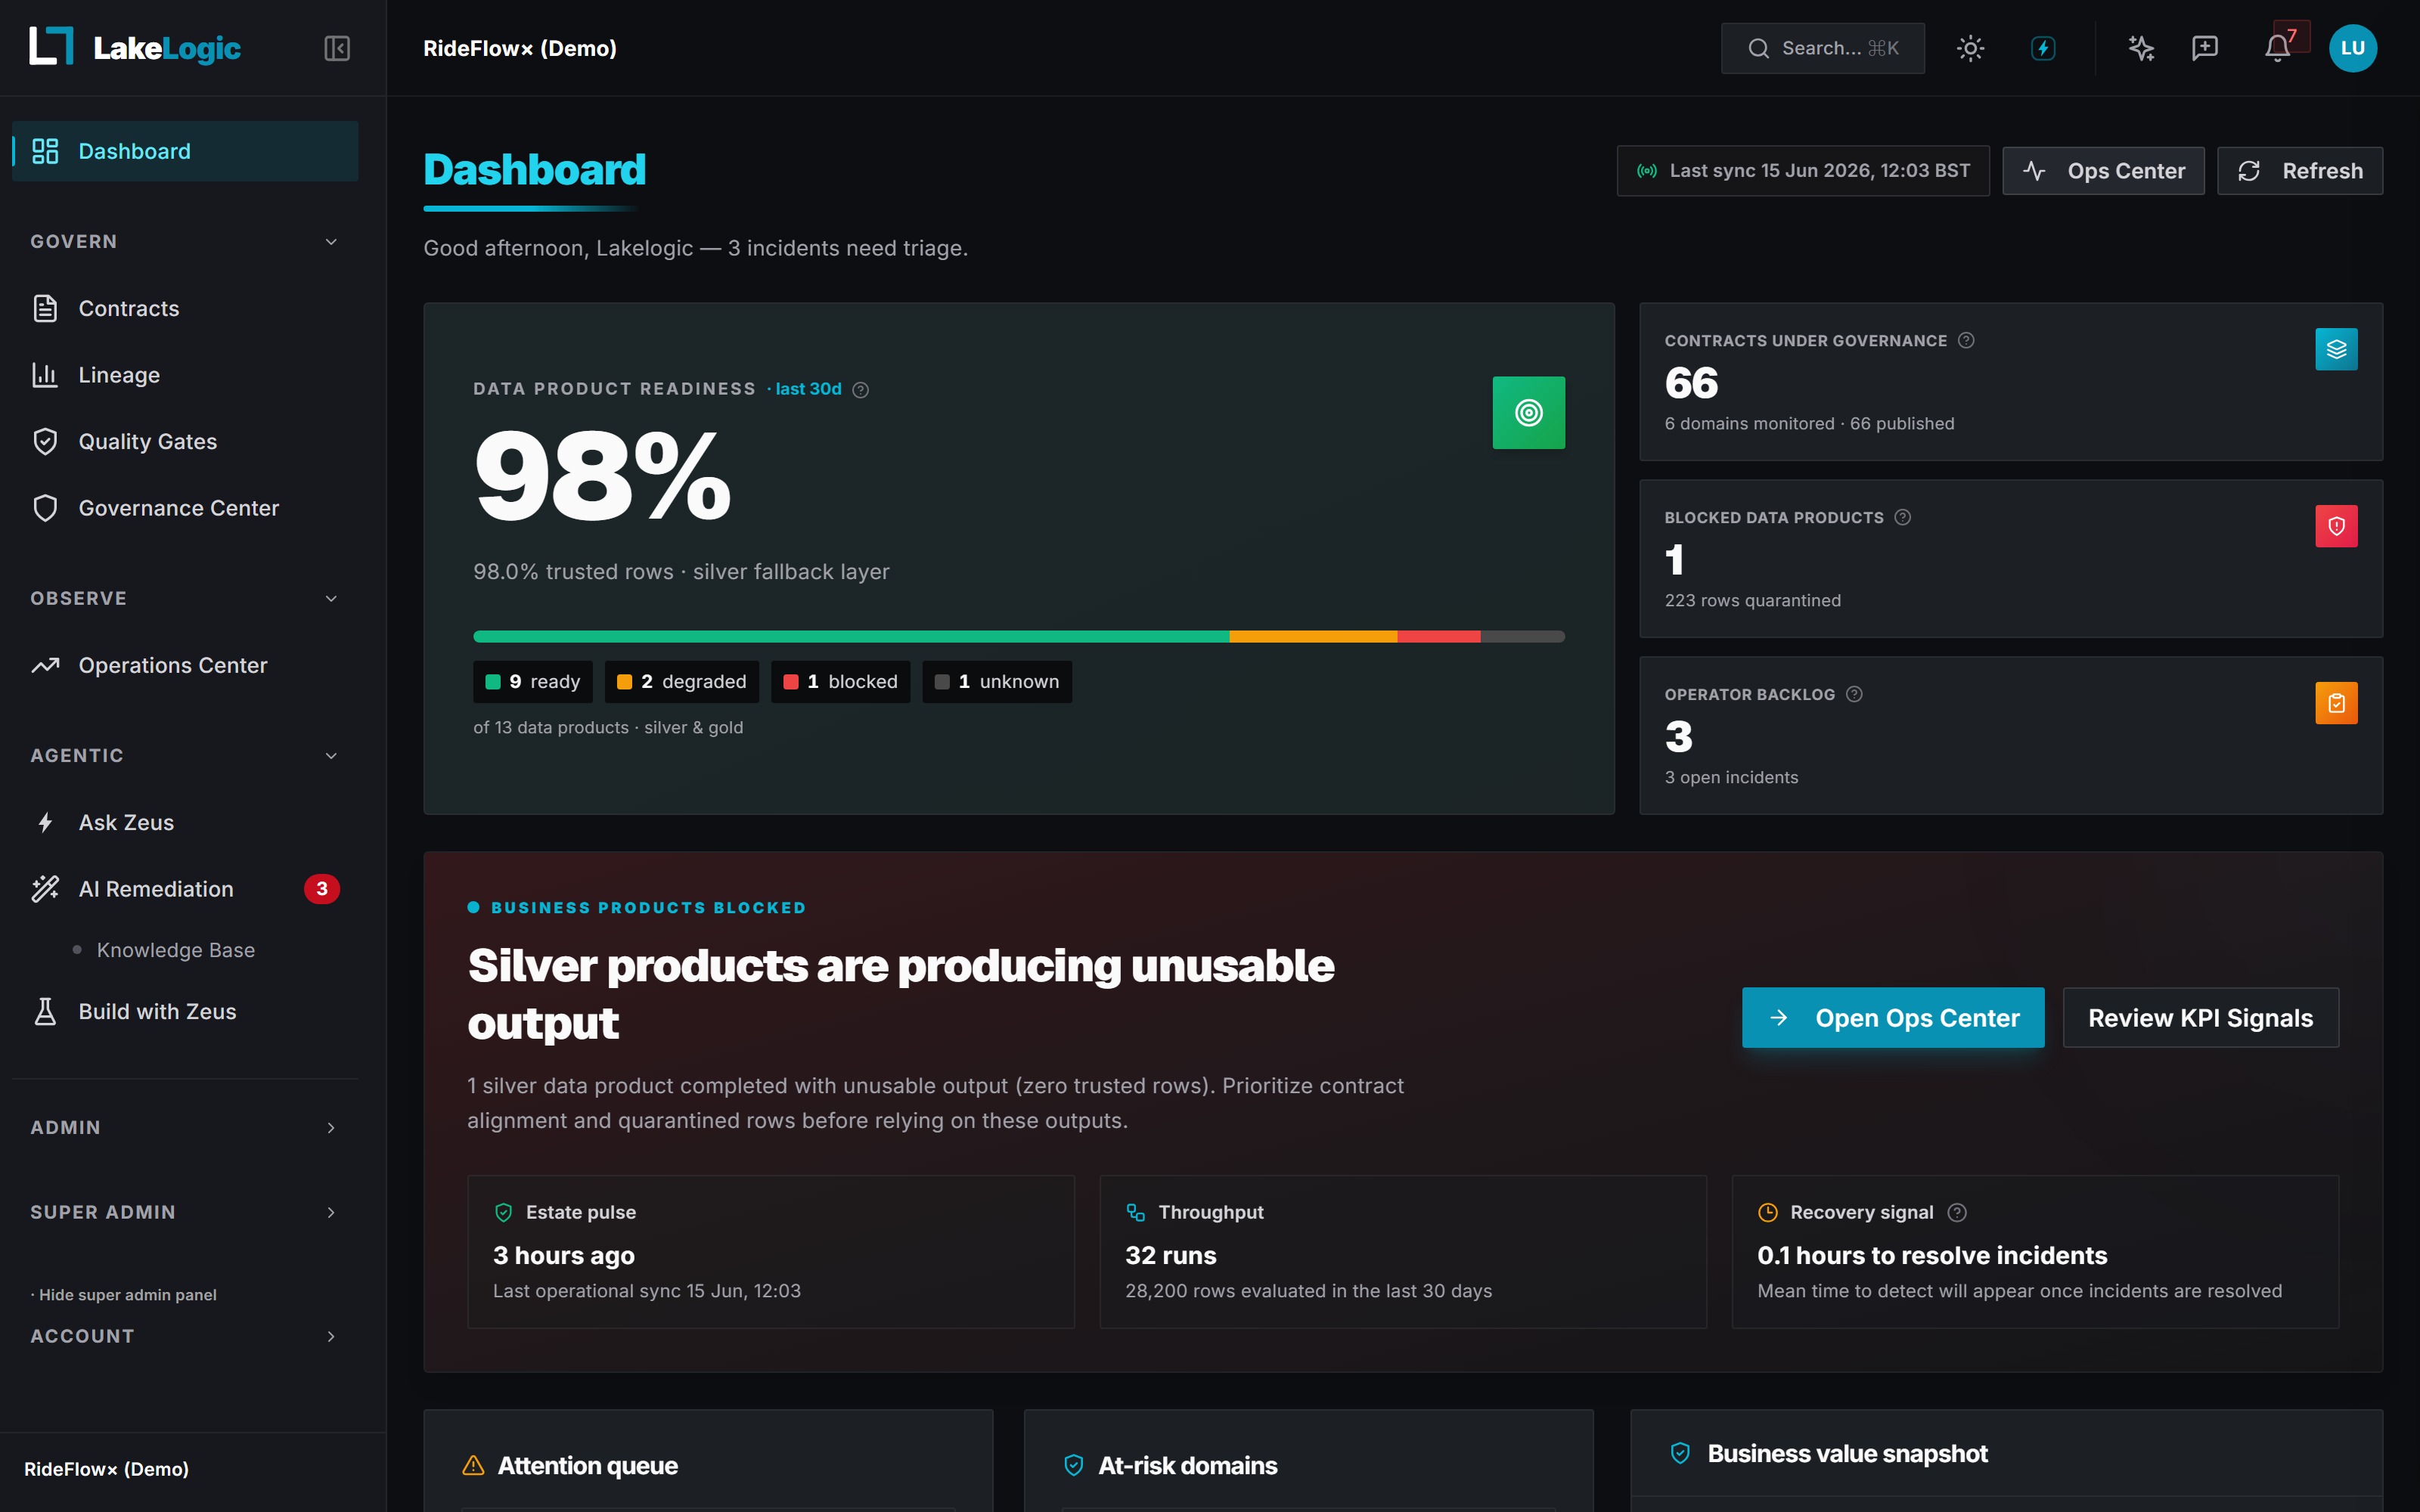
Task: Click the green readiness target icon
Action: (x=1528, y=412)
